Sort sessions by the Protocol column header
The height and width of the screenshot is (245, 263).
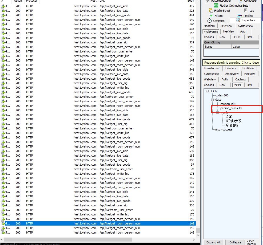(x=31, y=1)
